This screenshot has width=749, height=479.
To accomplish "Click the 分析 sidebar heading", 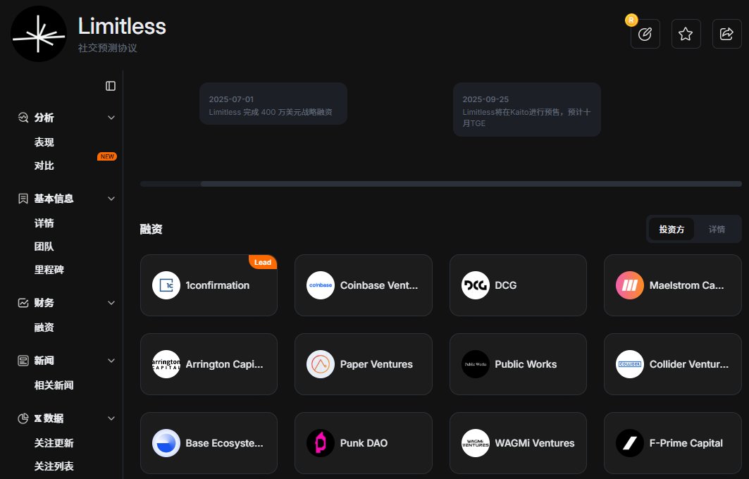I will (44, 118).
